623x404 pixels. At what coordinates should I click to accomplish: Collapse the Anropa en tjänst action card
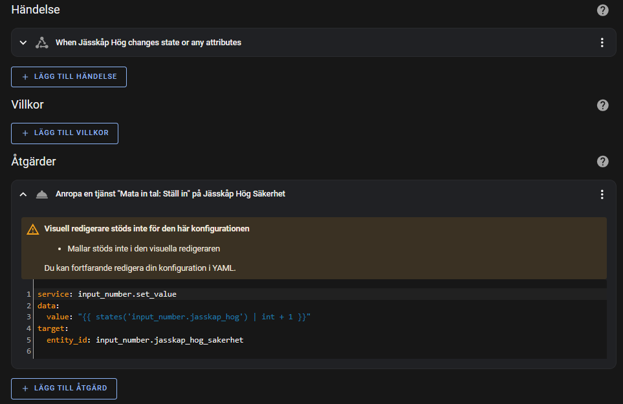point(23,194)
